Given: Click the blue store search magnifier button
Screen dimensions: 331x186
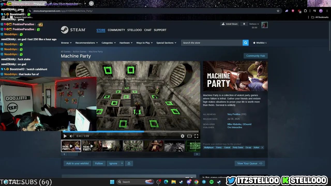Looking at the screenshot, I should coord(245,43).
